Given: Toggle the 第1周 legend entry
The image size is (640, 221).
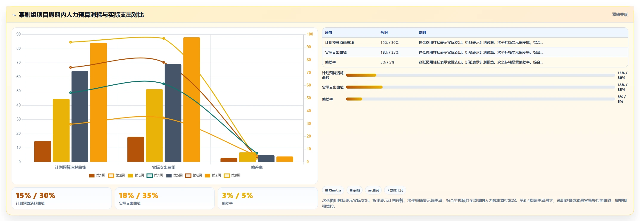Looking at the screenshot, I should [x=97, y=175].
